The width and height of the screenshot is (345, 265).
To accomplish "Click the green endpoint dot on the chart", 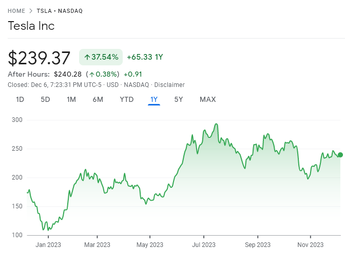I will tap(340, 154).
